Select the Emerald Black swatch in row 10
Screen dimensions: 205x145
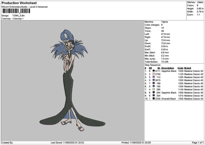click(154, 98)
